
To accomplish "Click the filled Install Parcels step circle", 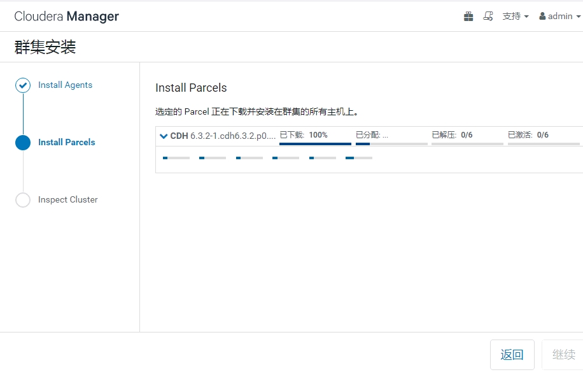I will [23, 143].
